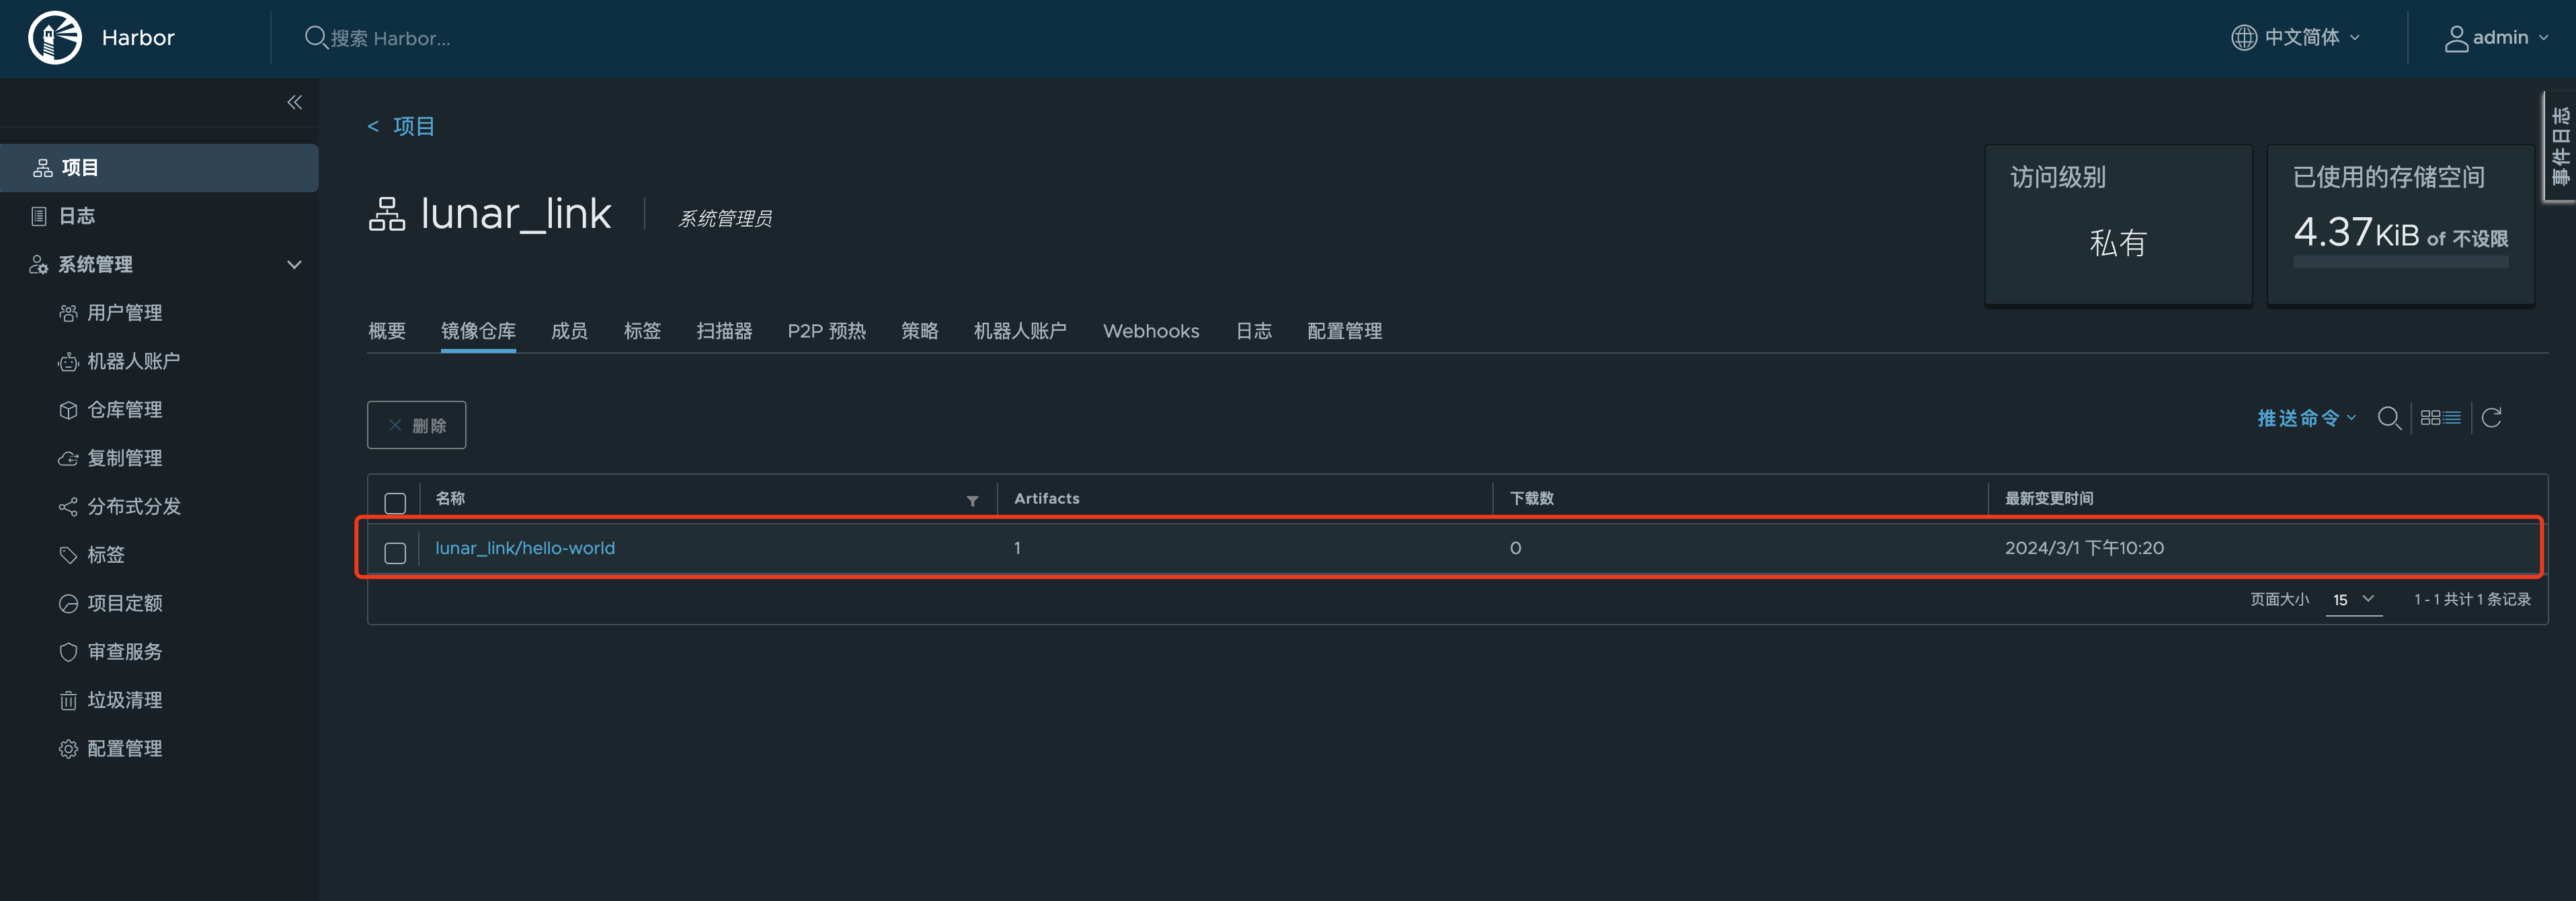
Task: Switch to list view icon
Action: point(2453,418)
